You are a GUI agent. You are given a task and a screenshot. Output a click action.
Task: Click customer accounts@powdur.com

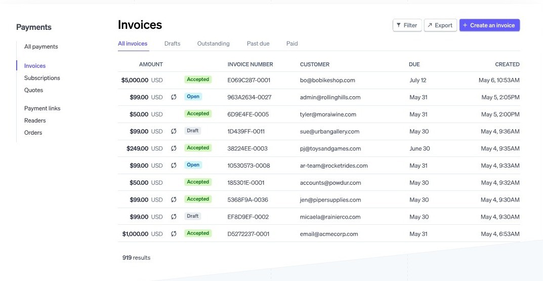pos(330,183)
